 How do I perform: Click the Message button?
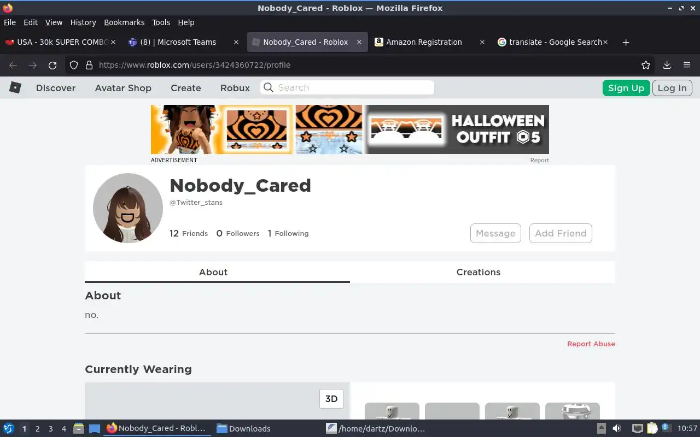[495, 233]
